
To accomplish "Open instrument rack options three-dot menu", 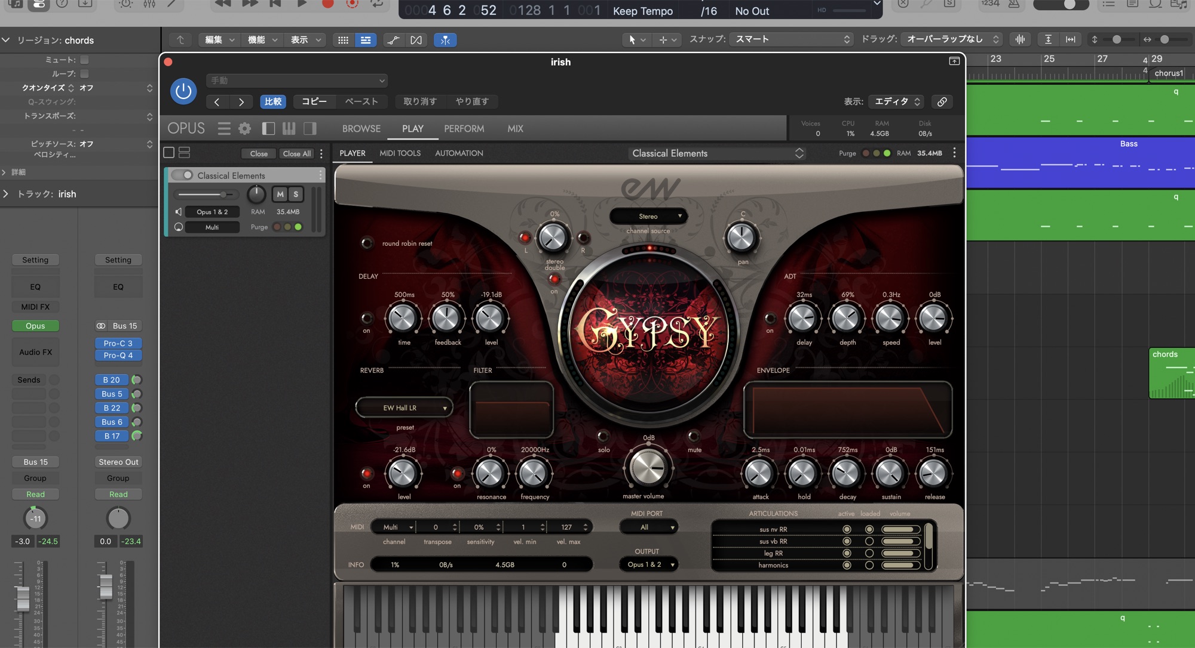I will click(x=321, y=153).
